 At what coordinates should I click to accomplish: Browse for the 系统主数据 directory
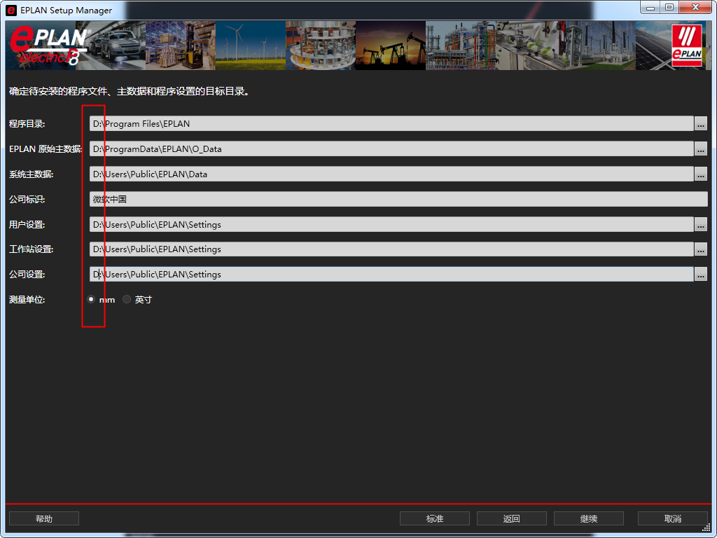(701, 174)
